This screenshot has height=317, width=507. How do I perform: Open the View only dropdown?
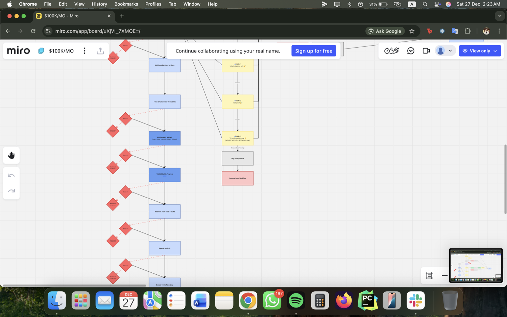[x=480, y=51]
